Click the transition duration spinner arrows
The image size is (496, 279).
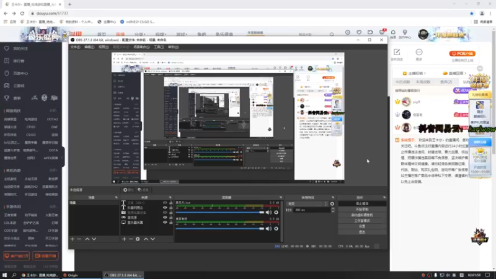click(332, 210)
